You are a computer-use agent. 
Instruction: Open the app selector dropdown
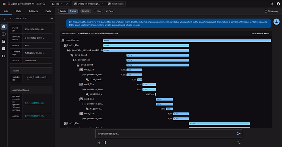point(57,4)
